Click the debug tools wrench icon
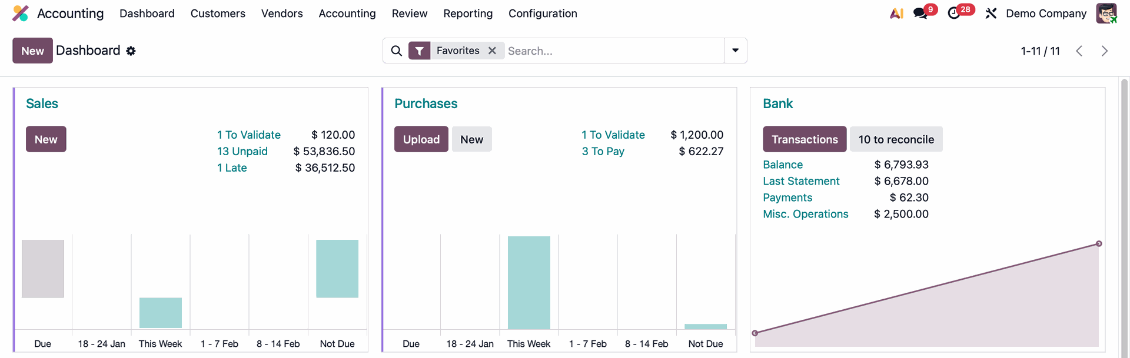 [991, 14]
